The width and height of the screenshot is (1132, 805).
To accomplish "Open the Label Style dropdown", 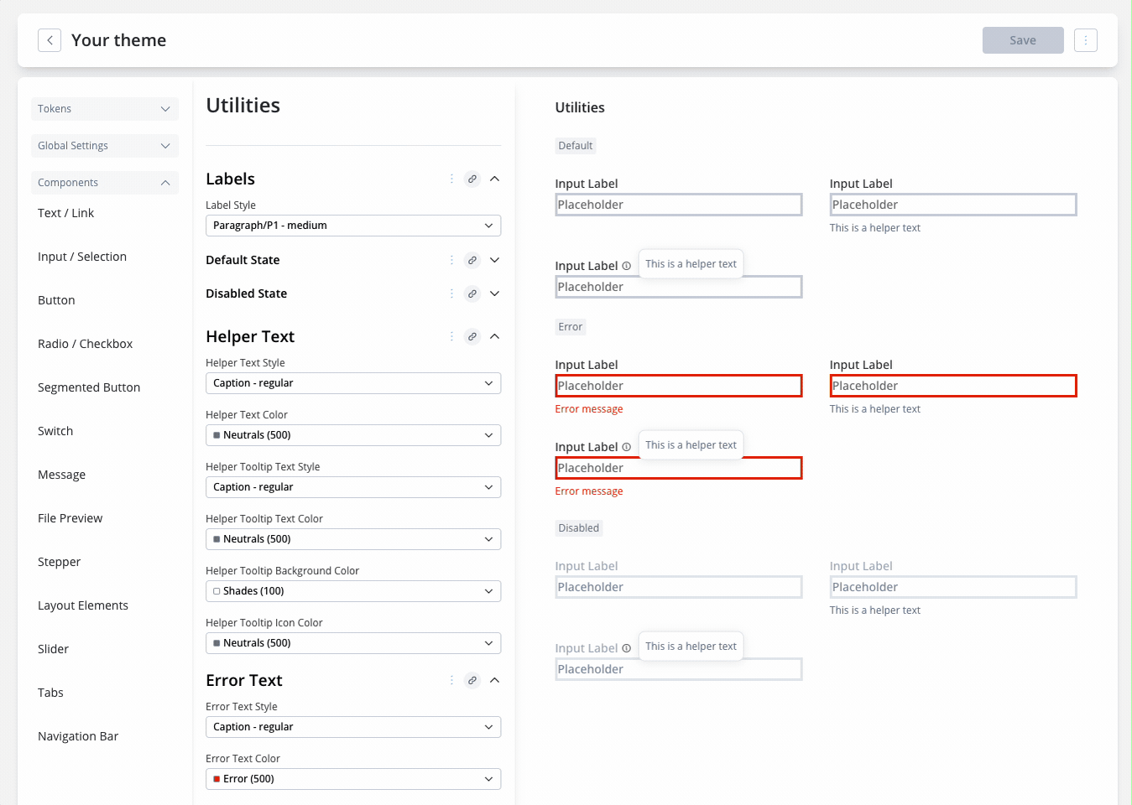I will 353,226.
